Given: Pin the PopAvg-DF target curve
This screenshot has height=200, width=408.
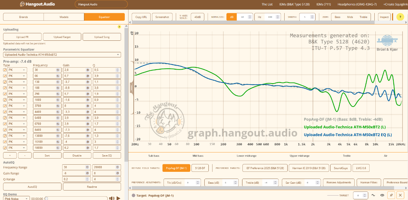Looking at the screenshot, I should point(391,195).
